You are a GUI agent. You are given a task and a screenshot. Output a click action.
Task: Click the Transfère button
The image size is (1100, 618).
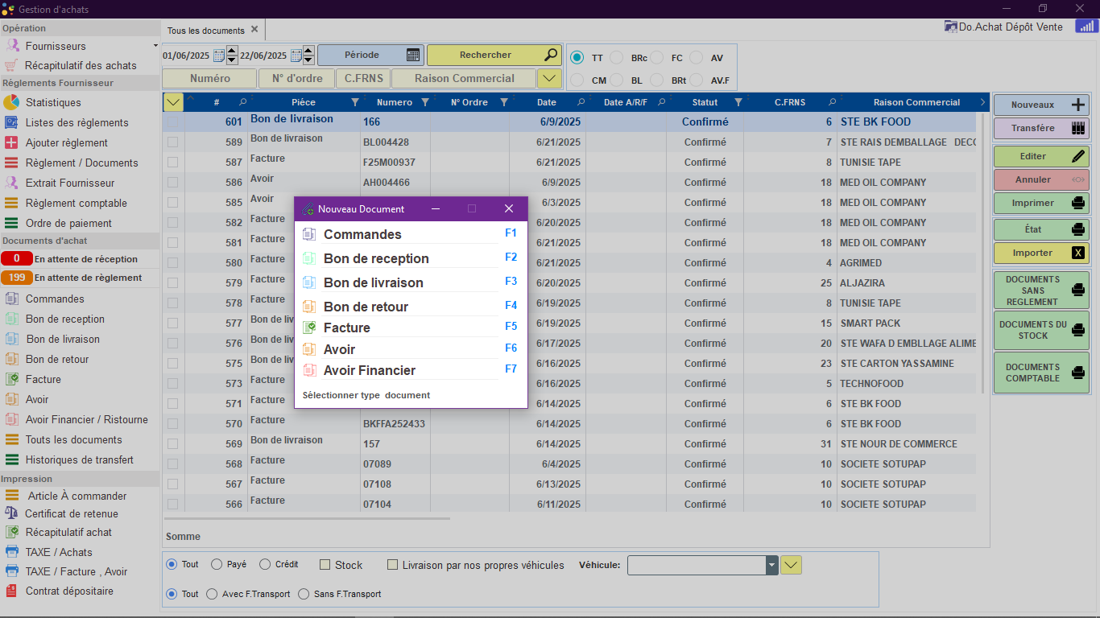[x=1041, y=128]
